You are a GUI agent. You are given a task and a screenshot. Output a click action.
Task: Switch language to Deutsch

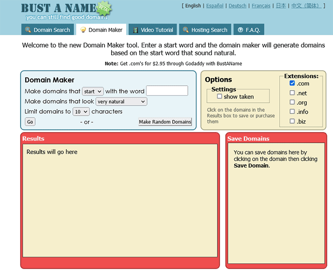click(237, 6)
